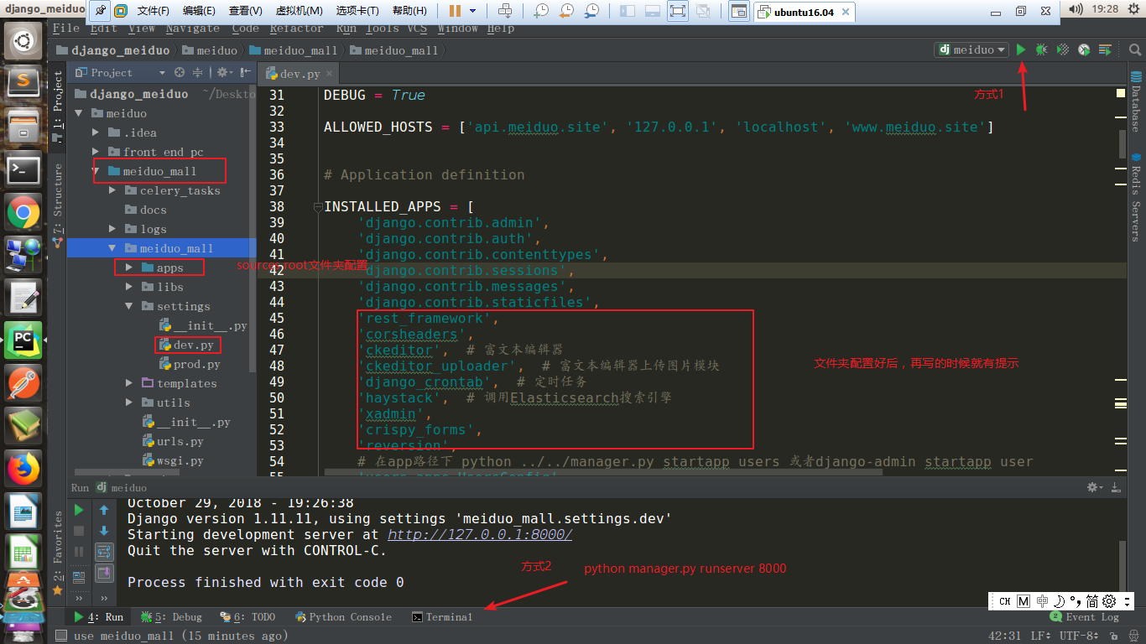Click the settings gear in Run panel

[x=1091, y=486]
